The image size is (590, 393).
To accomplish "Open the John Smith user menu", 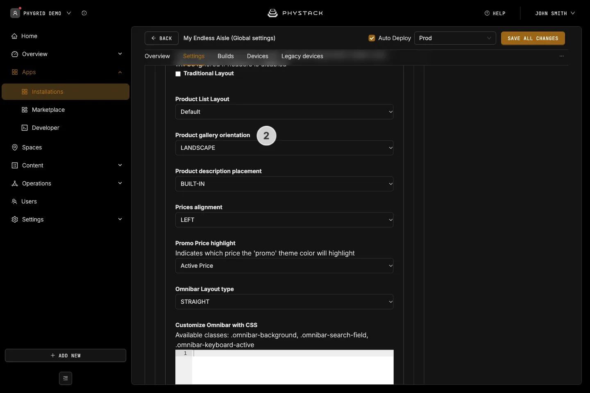I will pyautogui.click(x=555, y=13).
